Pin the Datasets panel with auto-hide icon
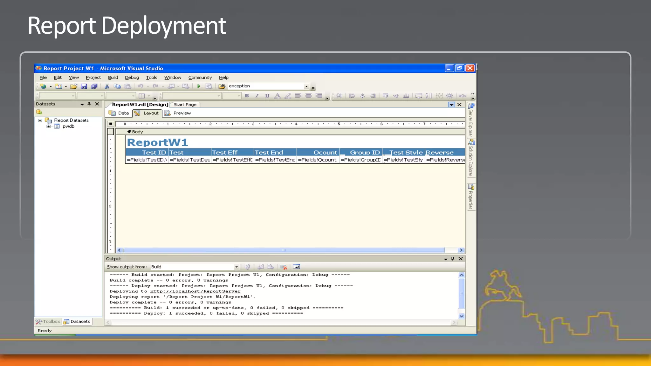The height and width of the screenshot is (366, 651). (89, 104)
